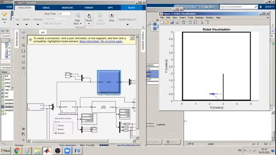This screenshot has width=276, height=155.
Task: Open the Model Browser side panel
Action: (x=17, y=39)
